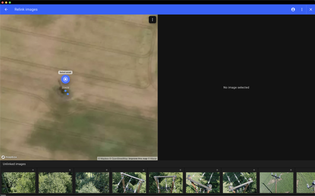
Task: Select the sixth thumbnail with pole crossarm
Action: point(202,183)
